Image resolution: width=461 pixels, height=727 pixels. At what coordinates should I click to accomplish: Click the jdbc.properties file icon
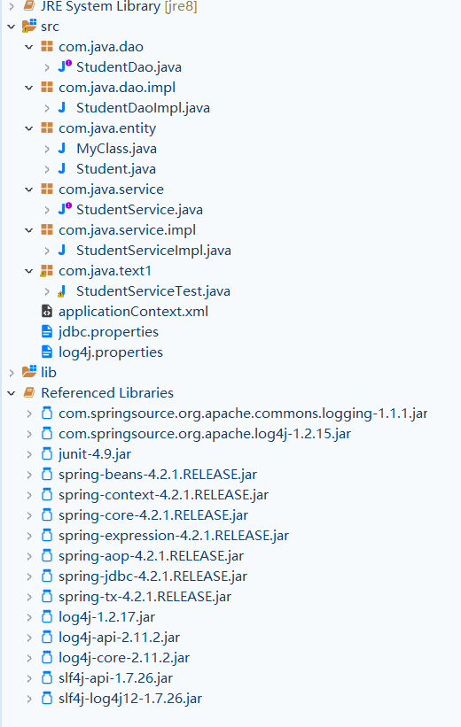(47, 331)
